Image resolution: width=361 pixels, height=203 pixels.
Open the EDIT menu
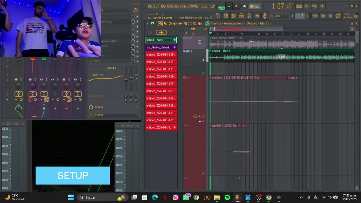tap(157, 6)
